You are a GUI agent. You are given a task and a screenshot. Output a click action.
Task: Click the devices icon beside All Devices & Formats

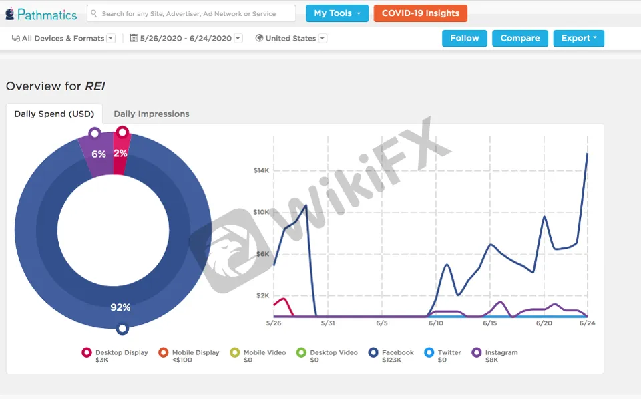[15, 38]
